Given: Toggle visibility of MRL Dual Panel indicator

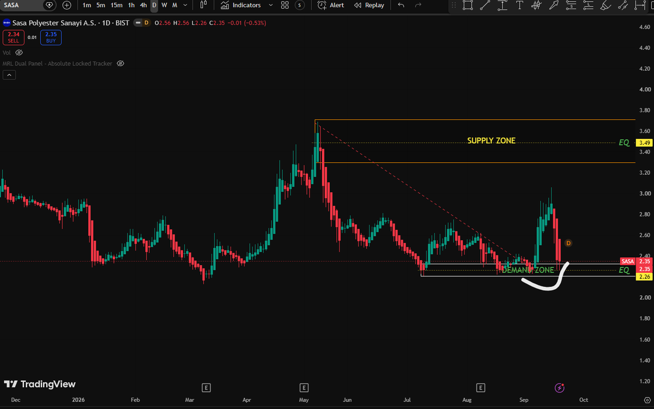Looking at the screenshot, I should [120, 64].
